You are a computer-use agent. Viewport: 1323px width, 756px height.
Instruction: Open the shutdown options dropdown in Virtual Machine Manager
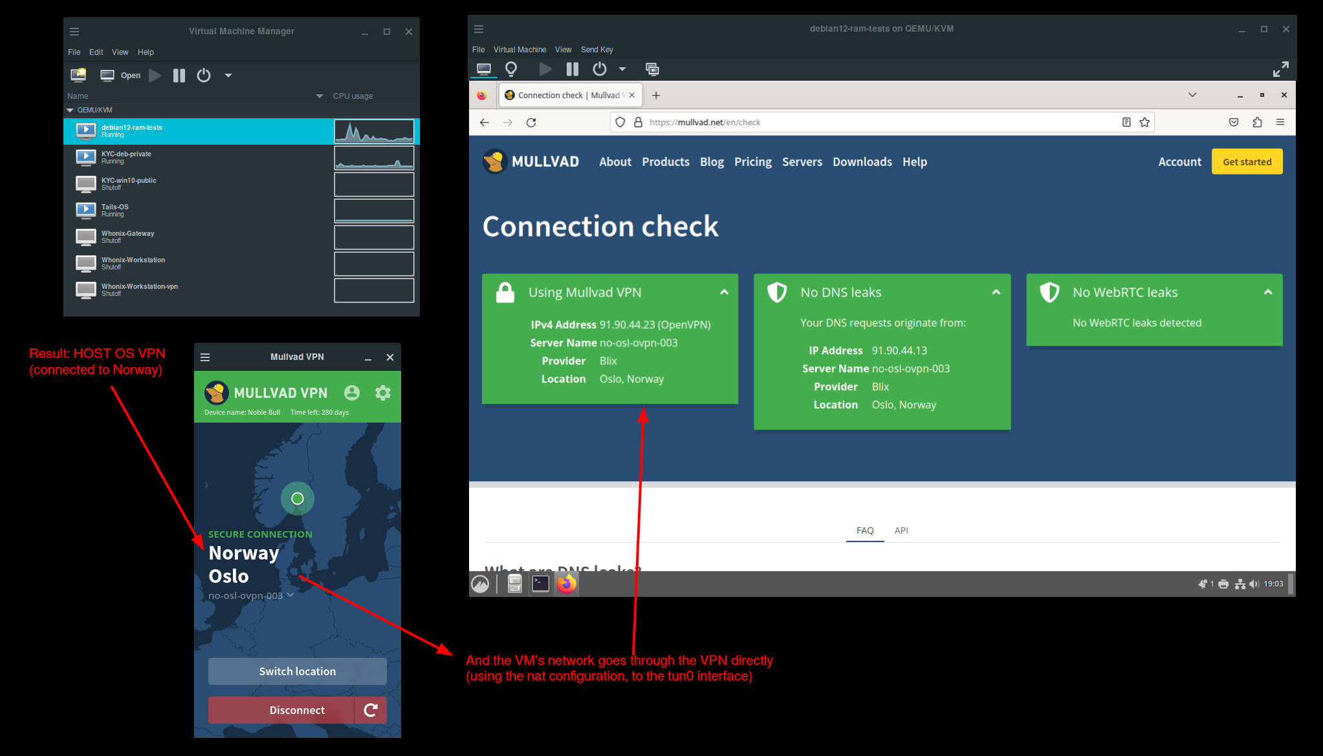228,76
